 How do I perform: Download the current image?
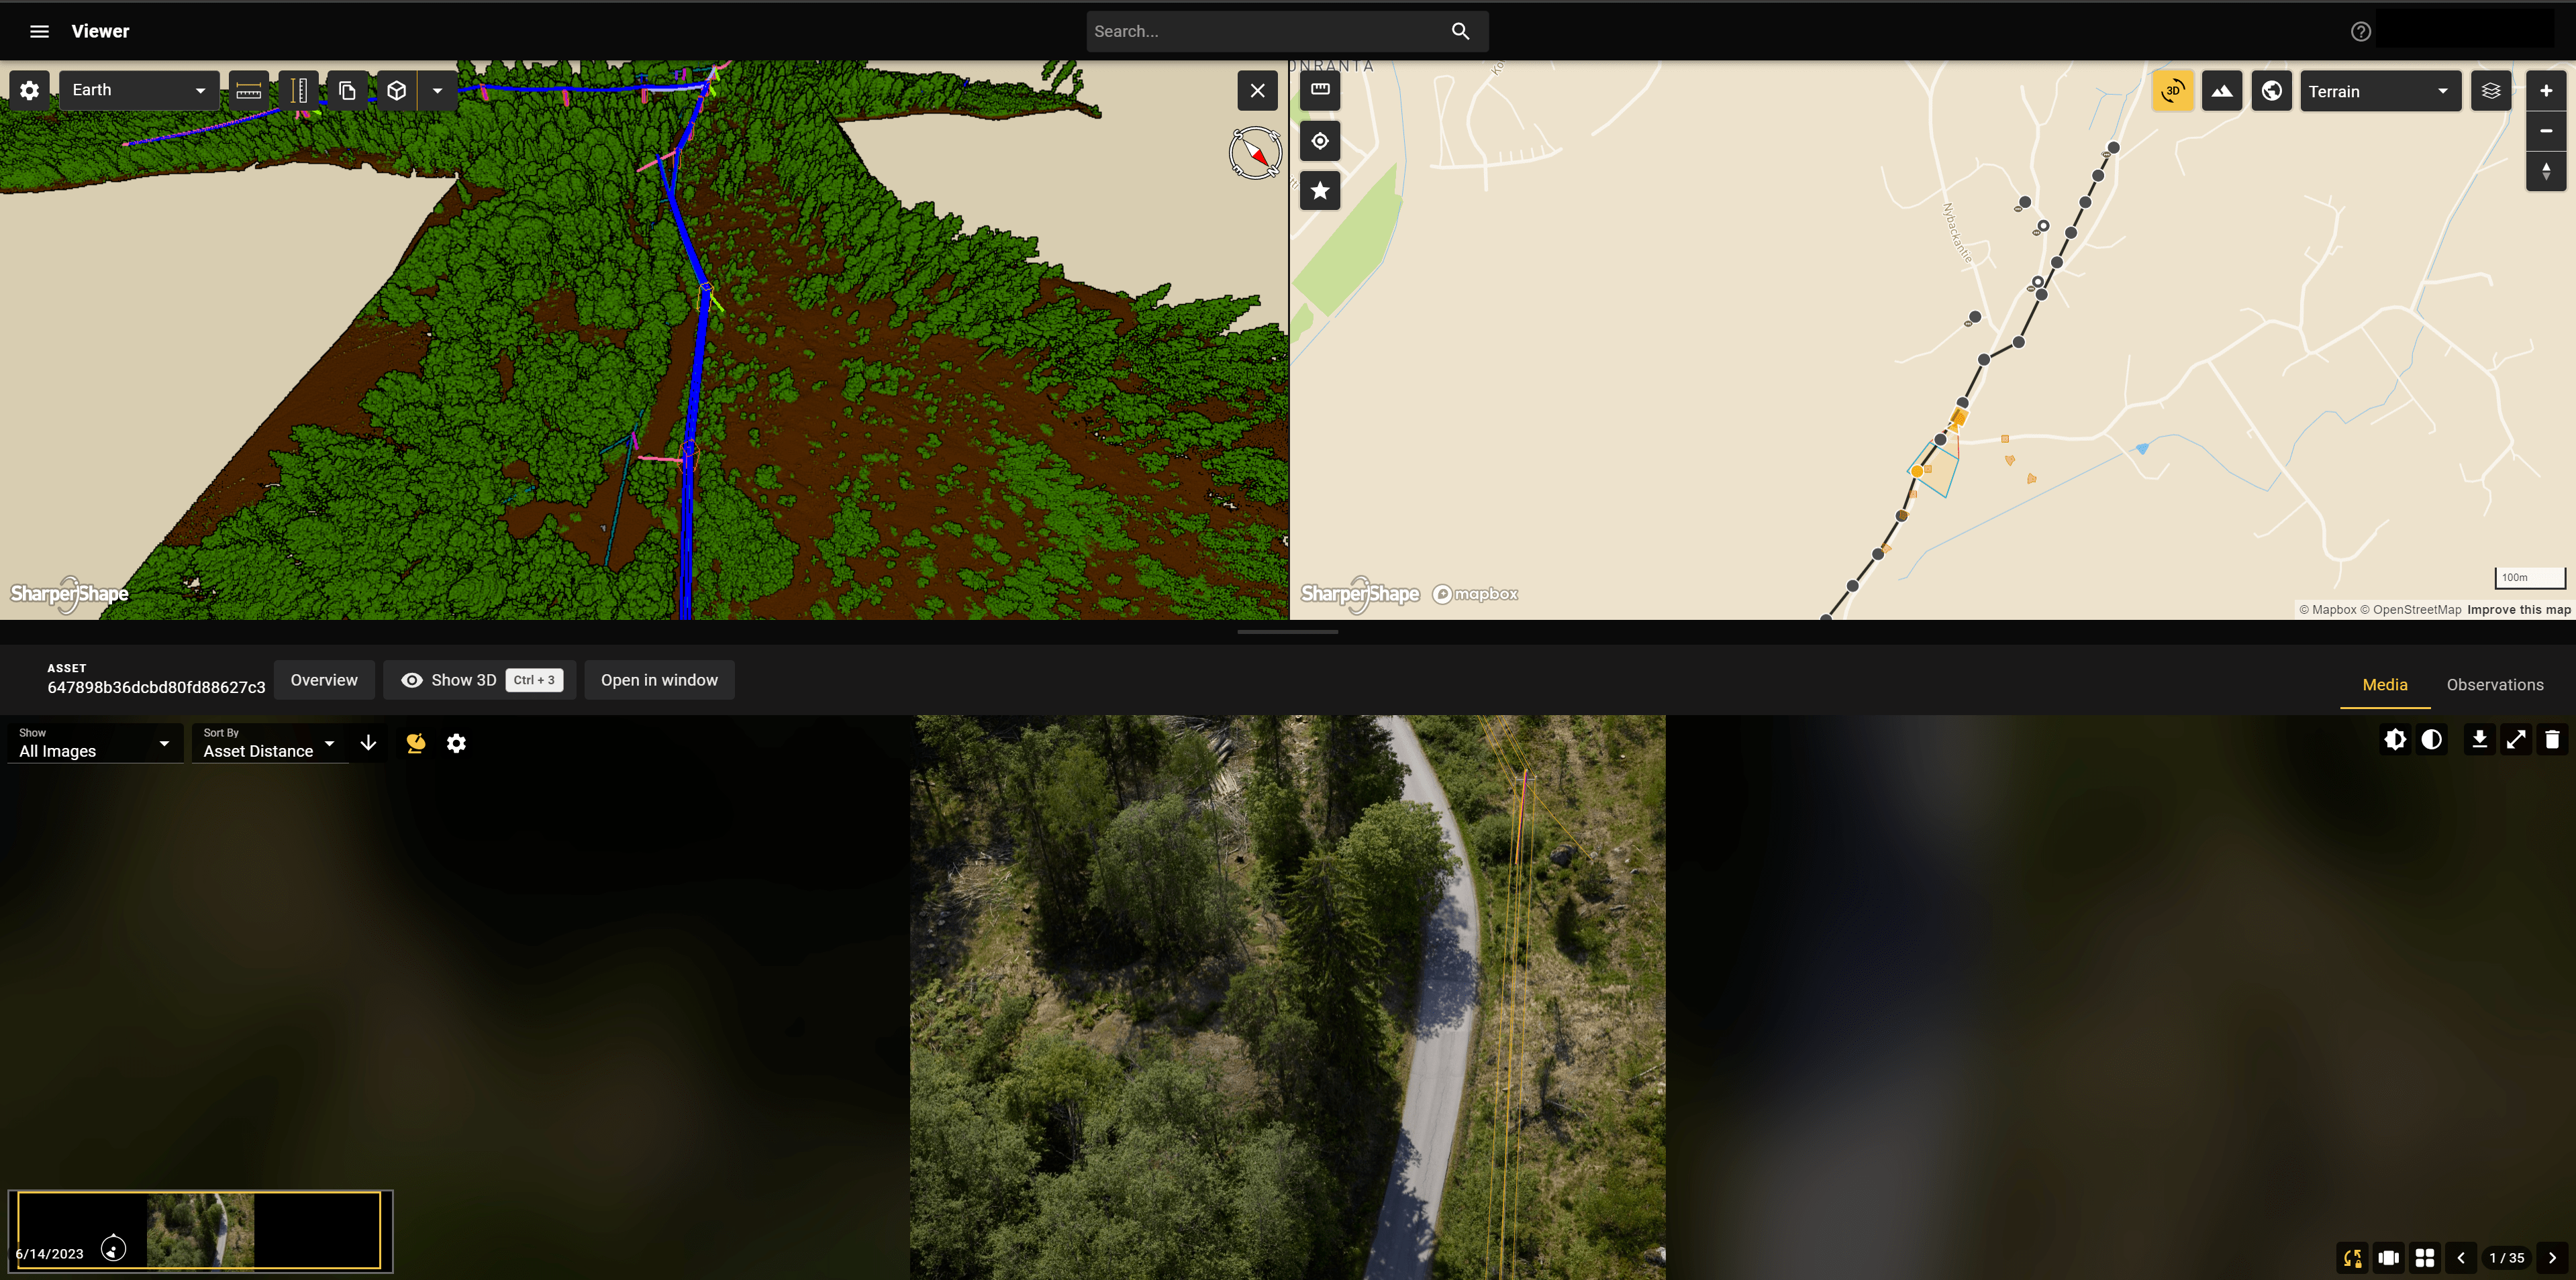(2479, 739)
